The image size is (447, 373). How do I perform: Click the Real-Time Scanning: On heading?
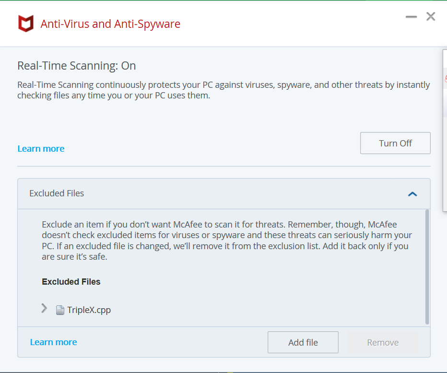pyautogui.click(x=77, y=66)
